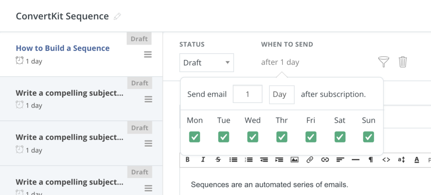The image size is (431, 195).
Task: Insert a horizontal line from the toolbar
Action: click(x=355, y=160)
